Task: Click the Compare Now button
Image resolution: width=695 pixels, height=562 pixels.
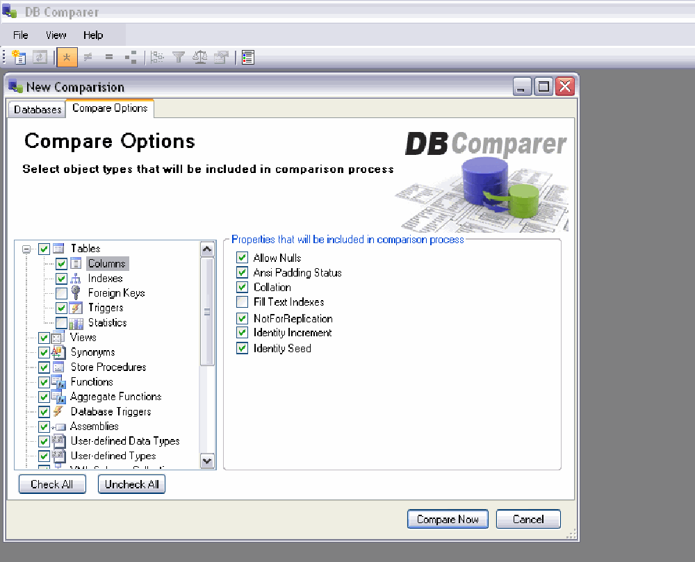Action: pyautogui.click(x=448, y=519)
